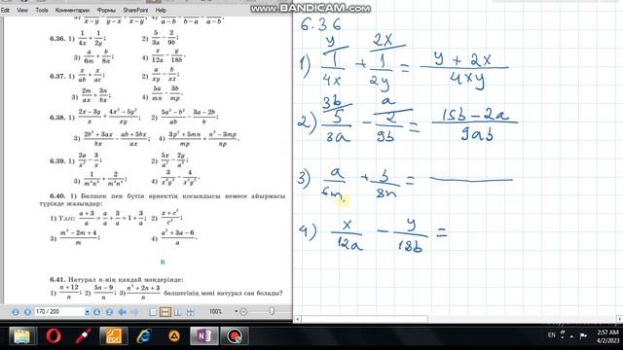Click exercise number 6.39 in PDF

coord(57,161)
